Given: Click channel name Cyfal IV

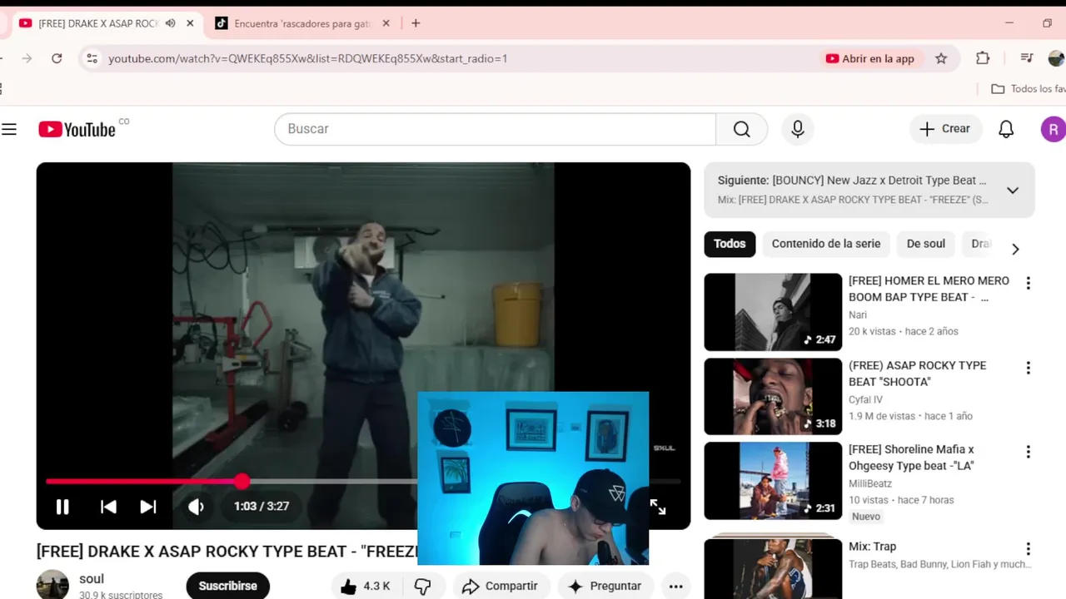Looking at the screenshot, I should 865,399.
